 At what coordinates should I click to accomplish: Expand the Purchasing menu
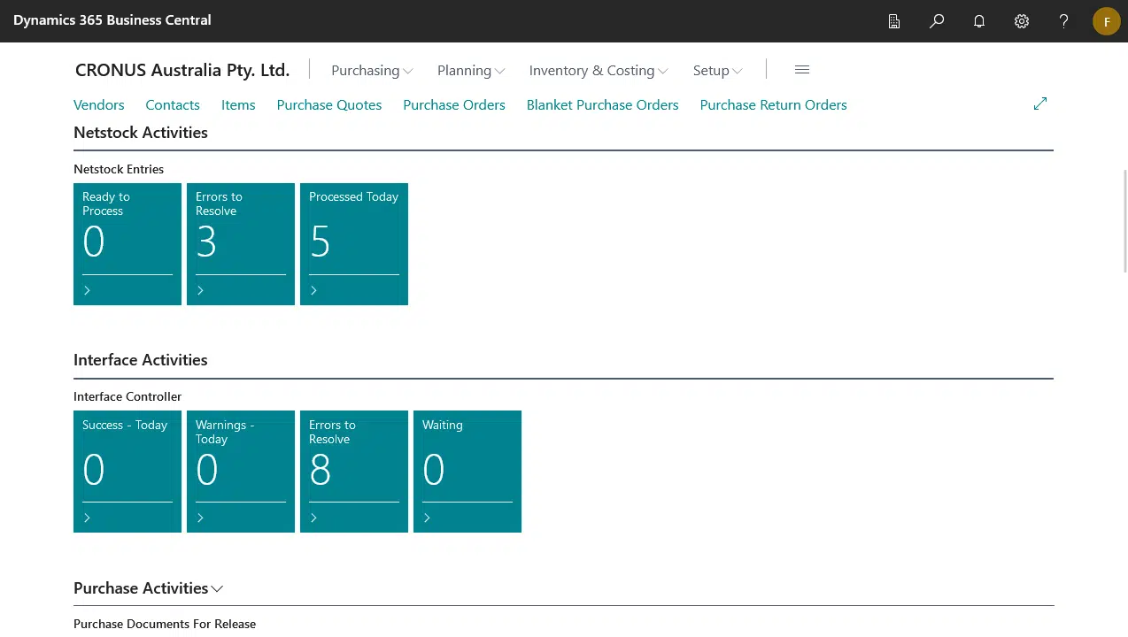372,70
